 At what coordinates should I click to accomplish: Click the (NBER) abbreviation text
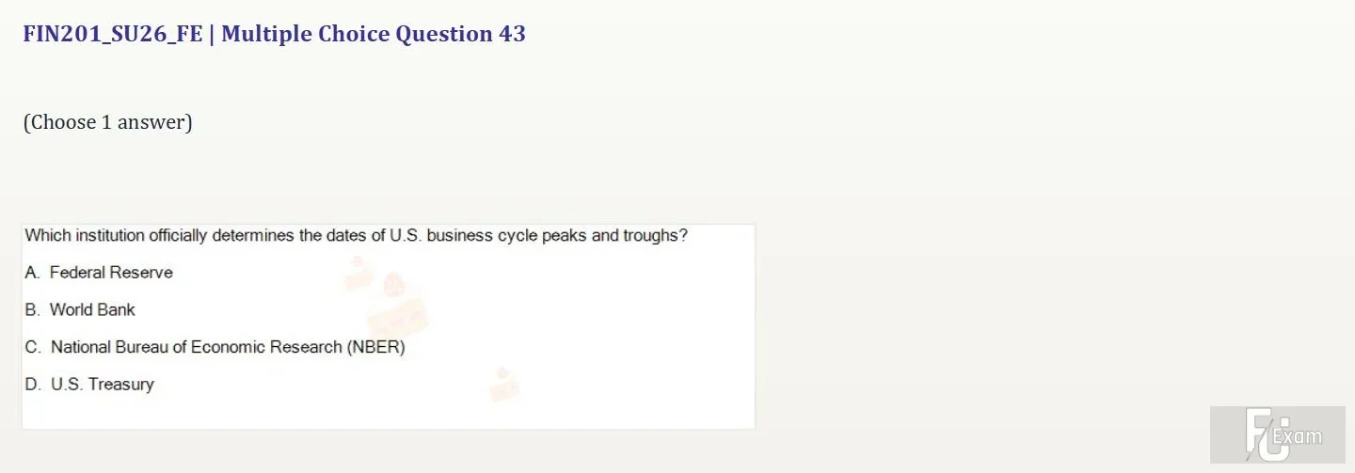(x=376, y=347)
